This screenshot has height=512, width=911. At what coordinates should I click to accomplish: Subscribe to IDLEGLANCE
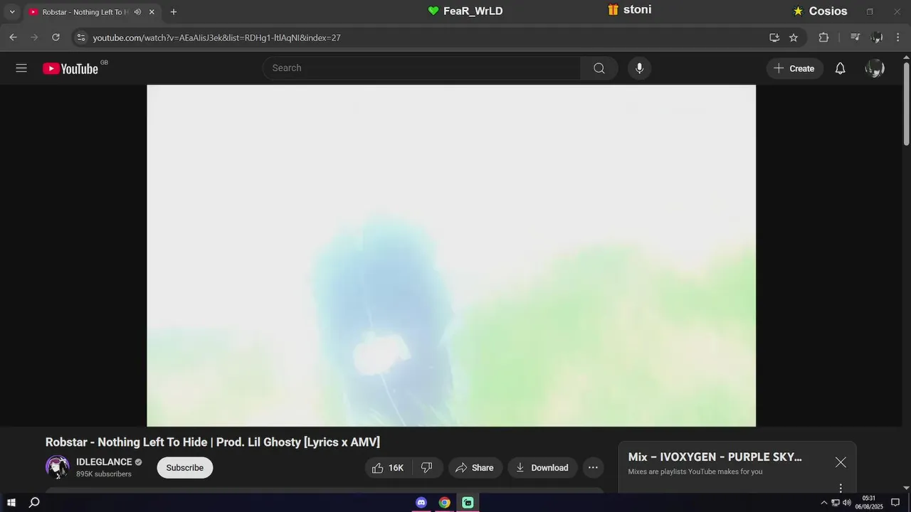185,468
